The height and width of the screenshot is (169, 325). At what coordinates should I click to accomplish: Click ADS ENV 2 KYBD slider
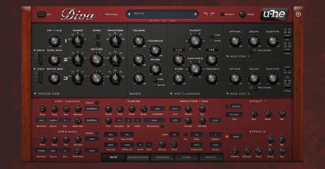click(287, 84)
